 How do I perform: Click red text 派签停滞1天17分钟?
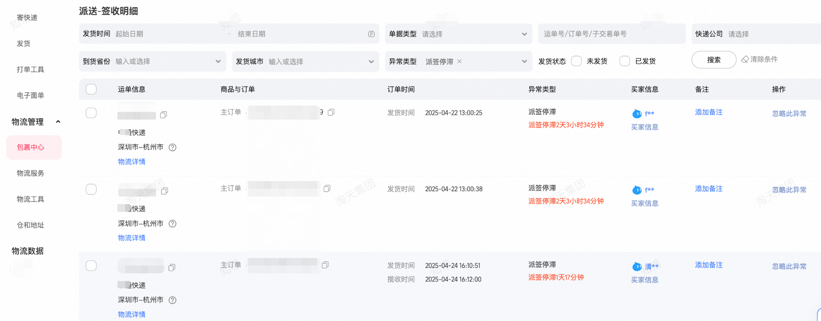556,277
